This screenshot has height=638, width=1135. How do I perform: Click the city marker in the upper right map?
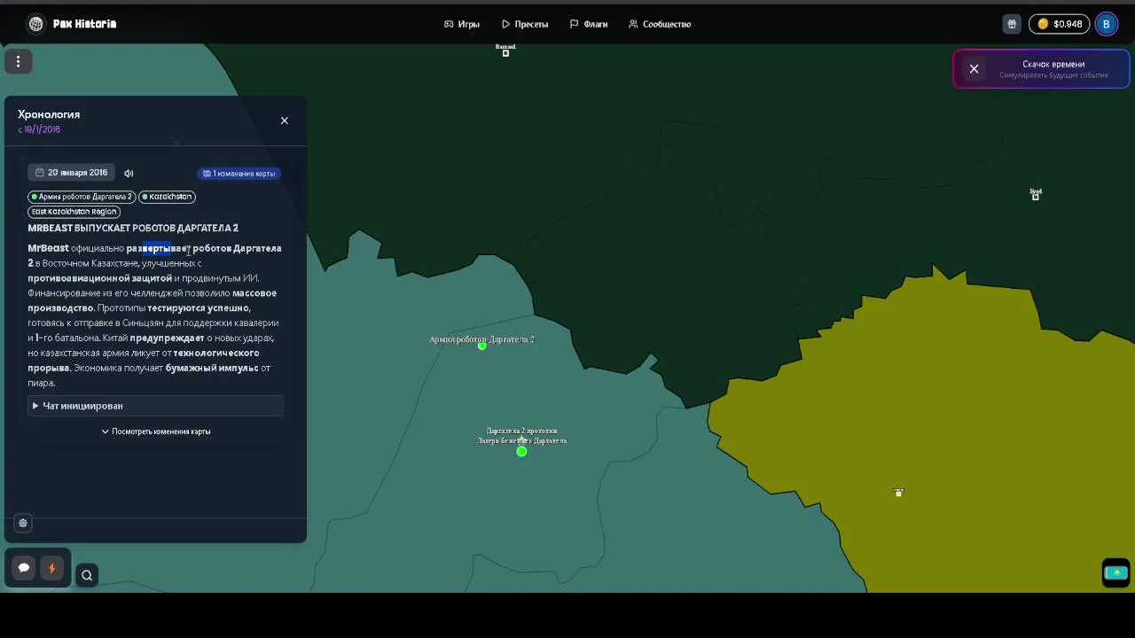click(x=1035, y=196)
